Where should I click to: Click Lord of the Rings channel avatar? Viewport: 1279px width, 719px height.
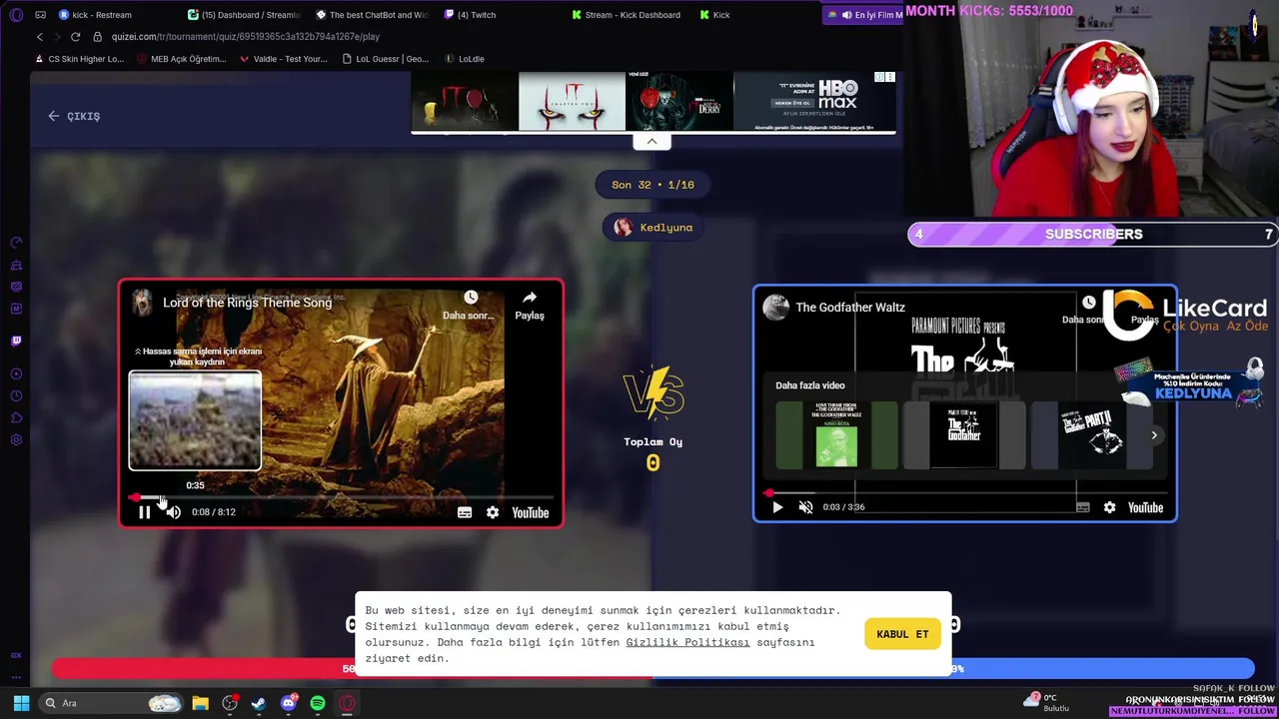pyautogui.click(x=142, y=303)
